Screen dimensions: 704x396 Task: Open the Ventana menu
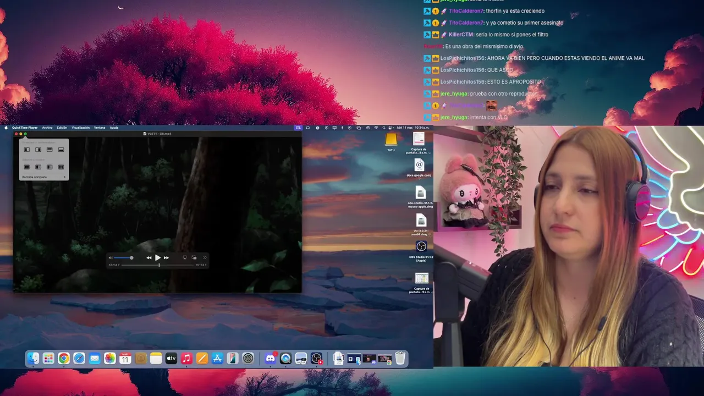click(x=100, y=128)
